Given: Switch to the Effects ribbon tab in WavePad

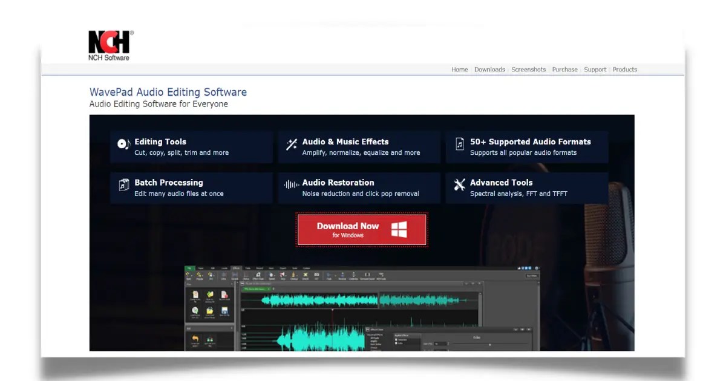Looking at the screenshot, I should click(235, 268).
